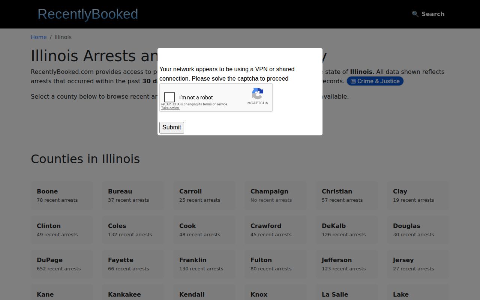The image size is (480, 300).
Task: Open Christian county arrests
Action: click(x=347, y=195)
